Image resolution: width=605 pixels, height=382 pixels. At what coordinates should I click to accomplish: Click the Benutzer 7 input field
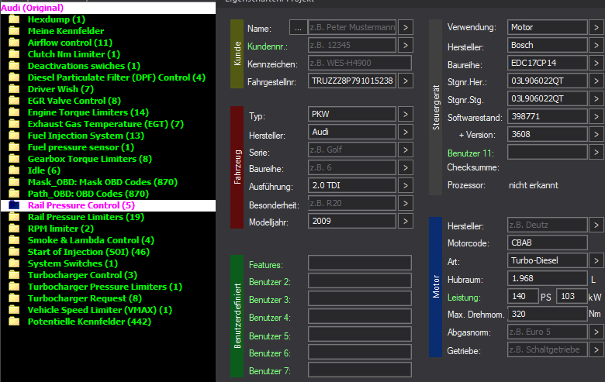click(360, 370)
